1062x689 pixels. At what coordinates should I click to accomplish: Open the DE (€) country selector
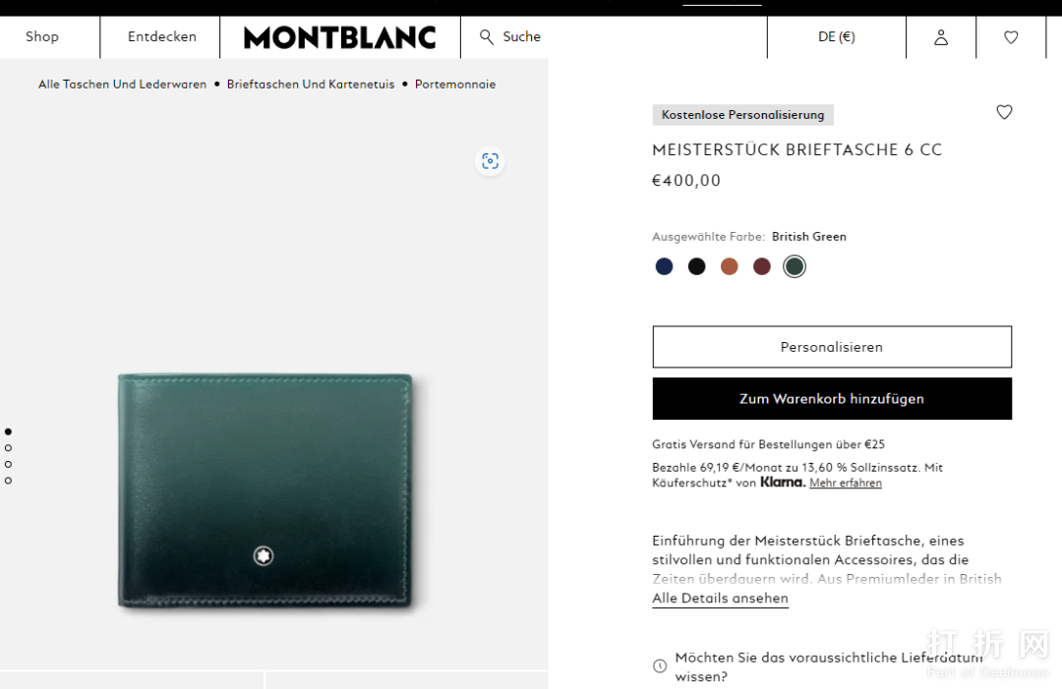(836, 37)
